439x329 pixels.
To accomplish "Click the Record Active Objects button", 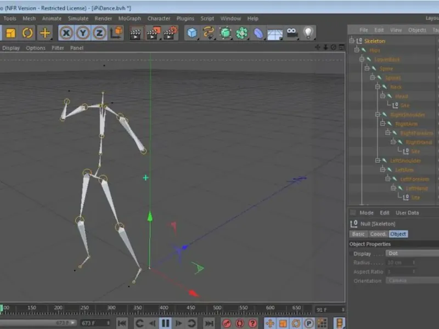I will (x=226, y=324).
